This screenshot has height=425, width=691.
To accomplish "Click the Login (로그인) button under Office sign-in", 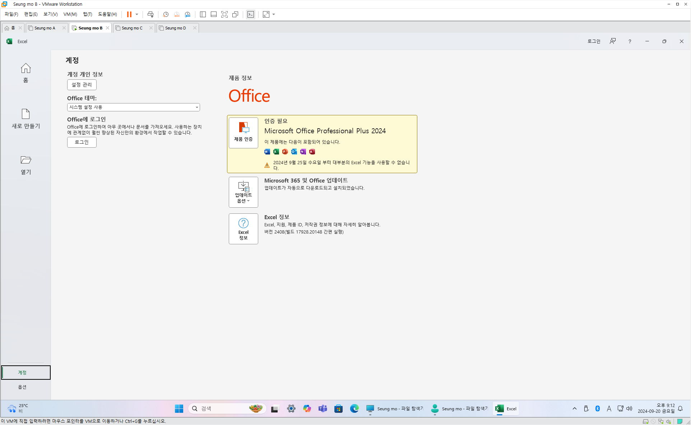I will point(82,142).
